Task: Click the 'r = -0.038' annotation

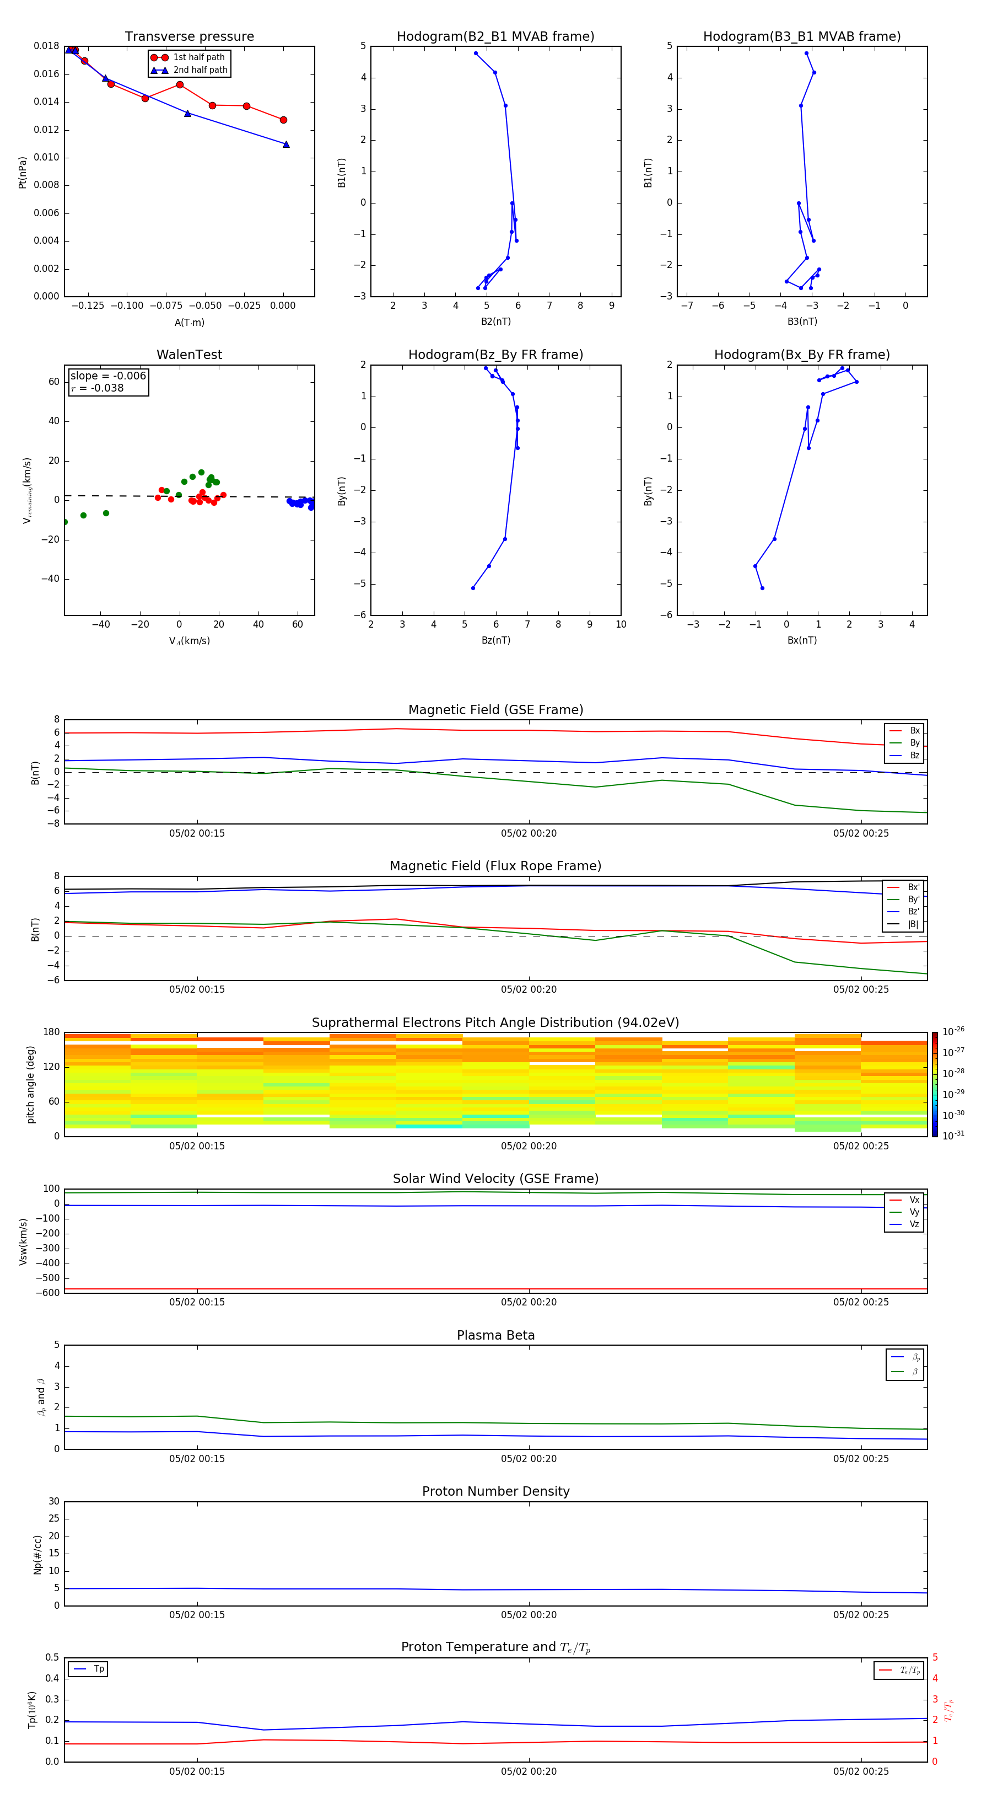Action: coord(98,388)
